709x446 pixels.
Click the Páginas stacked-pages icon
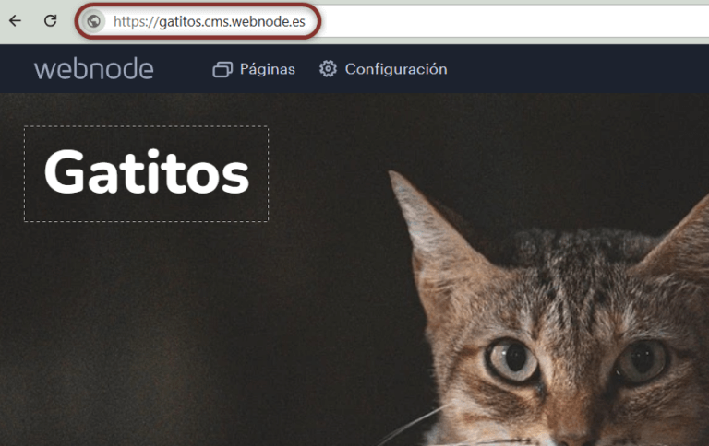pyautogui.click(x=222, y=70)
